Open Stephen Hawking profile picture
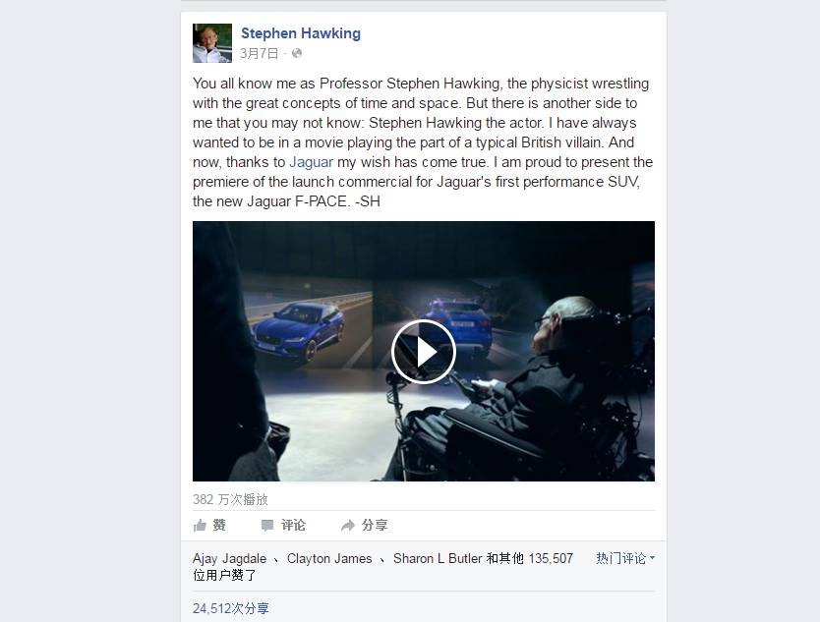This screenshot has width=820, height=622. [x=212, y=43]
